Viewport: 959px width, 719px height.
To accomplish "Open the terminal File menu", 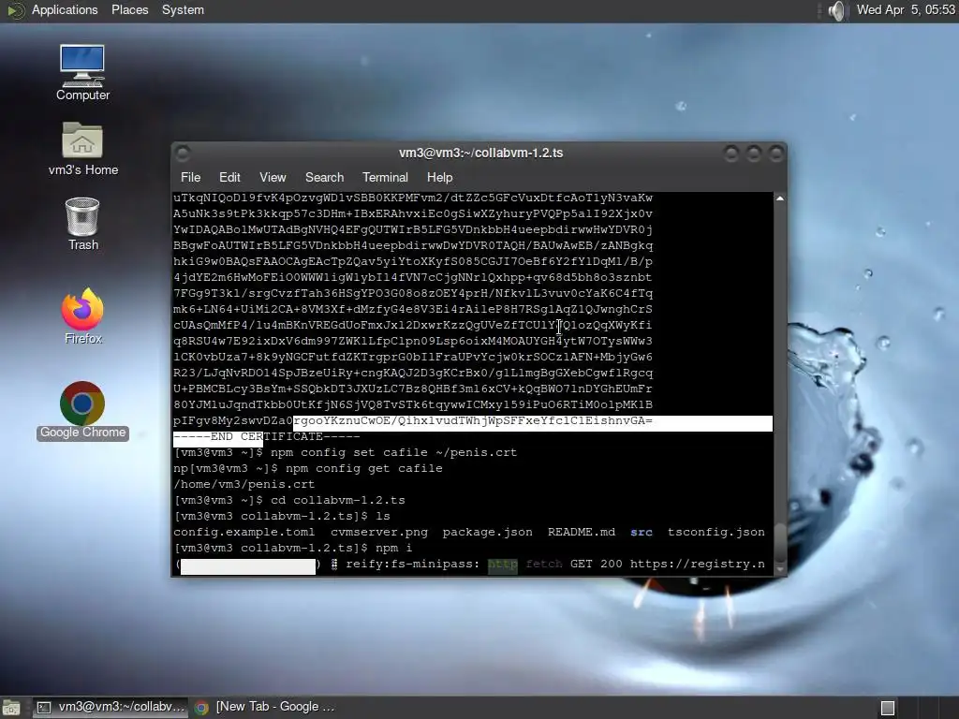I will [190, 177].
